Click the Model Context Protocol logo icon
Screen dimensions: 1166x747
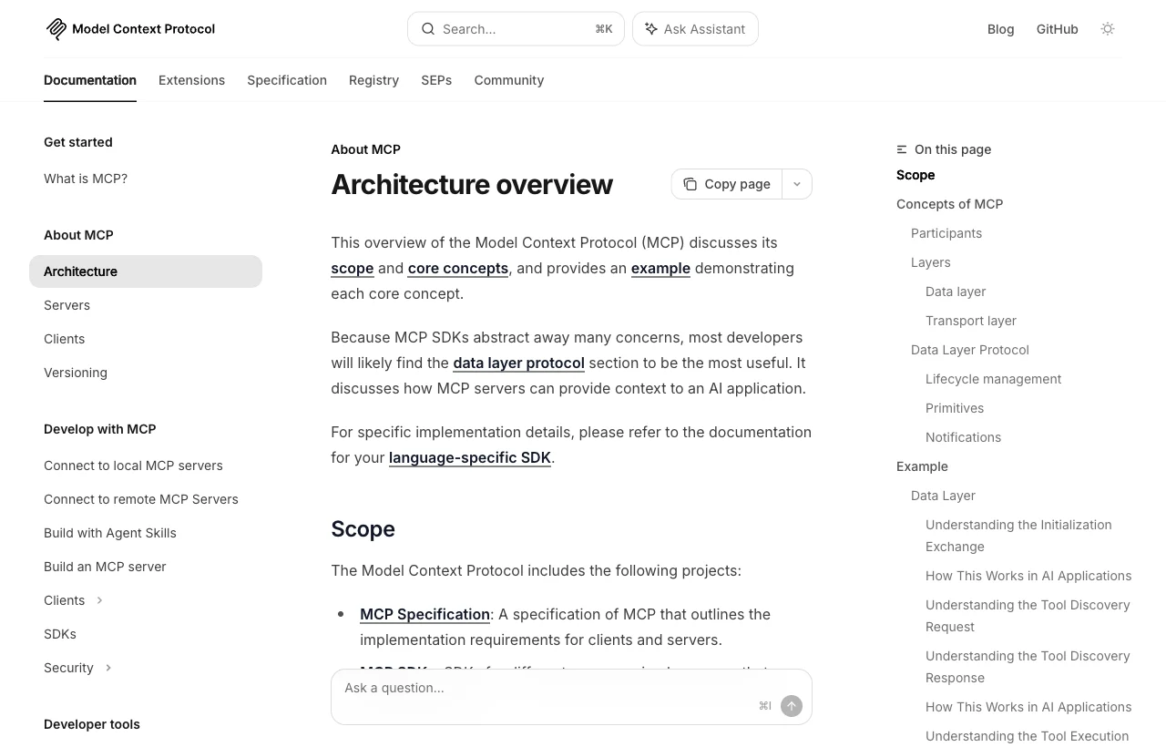[56, 29]
